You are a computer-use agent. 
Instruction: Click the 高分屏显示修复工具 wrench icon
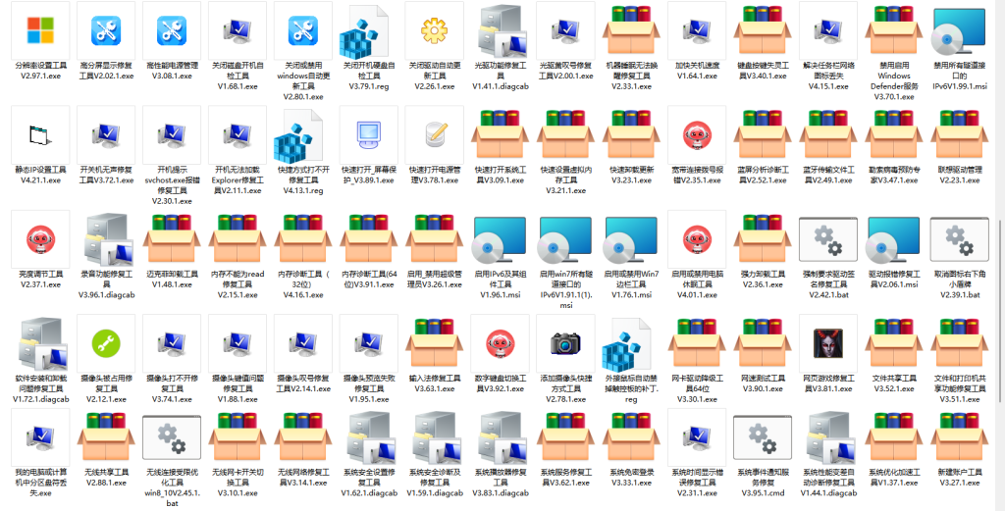[x=106, y=30]
